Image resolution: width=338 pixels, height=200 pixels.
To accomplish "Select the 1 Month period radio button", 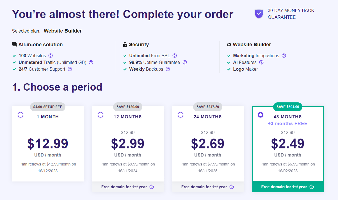I will (x=20, y=115).
